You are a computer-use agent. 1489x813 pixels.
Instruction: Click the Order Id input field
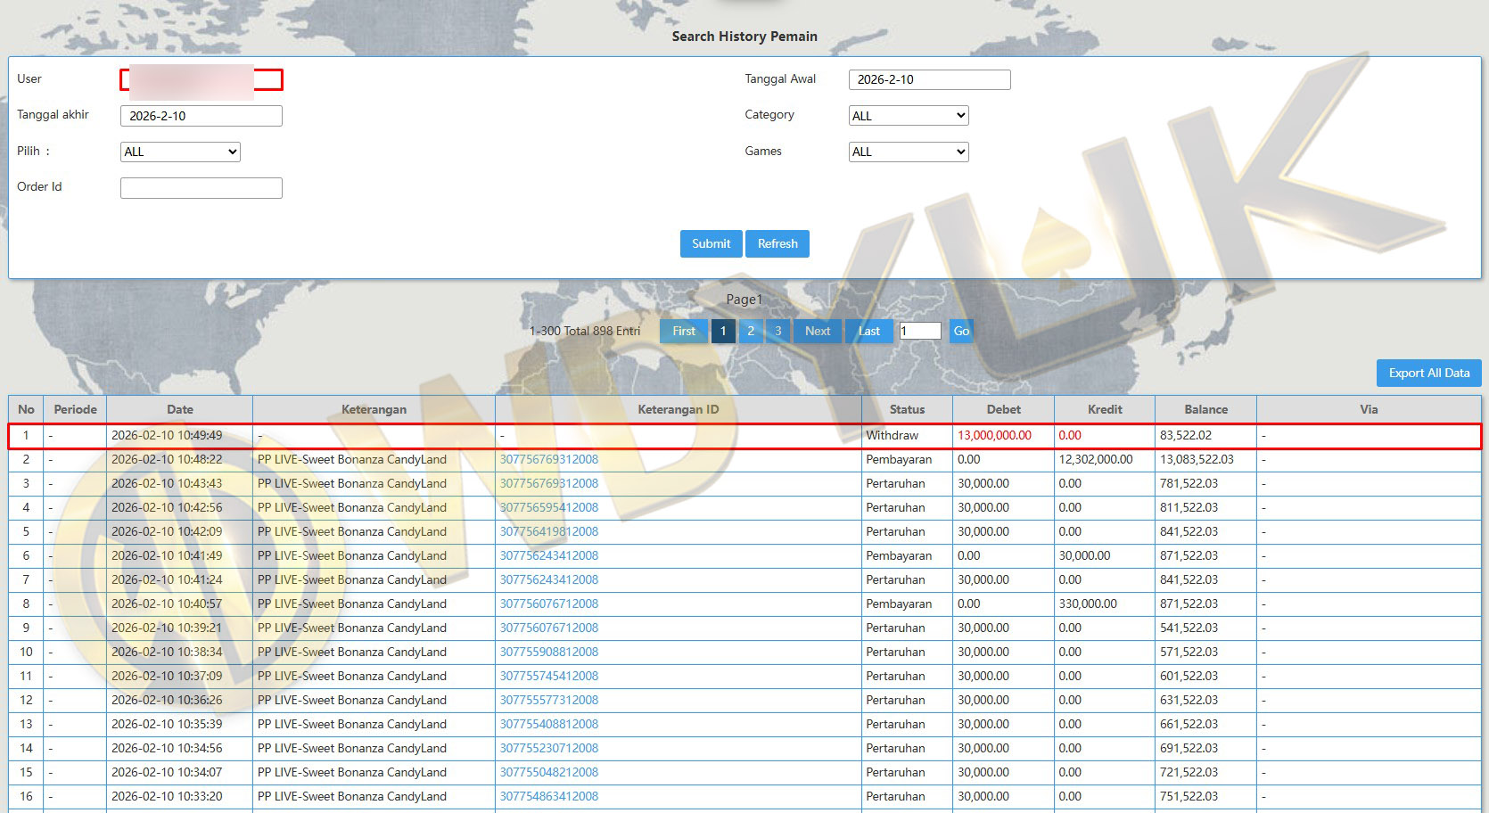(202, 188)
